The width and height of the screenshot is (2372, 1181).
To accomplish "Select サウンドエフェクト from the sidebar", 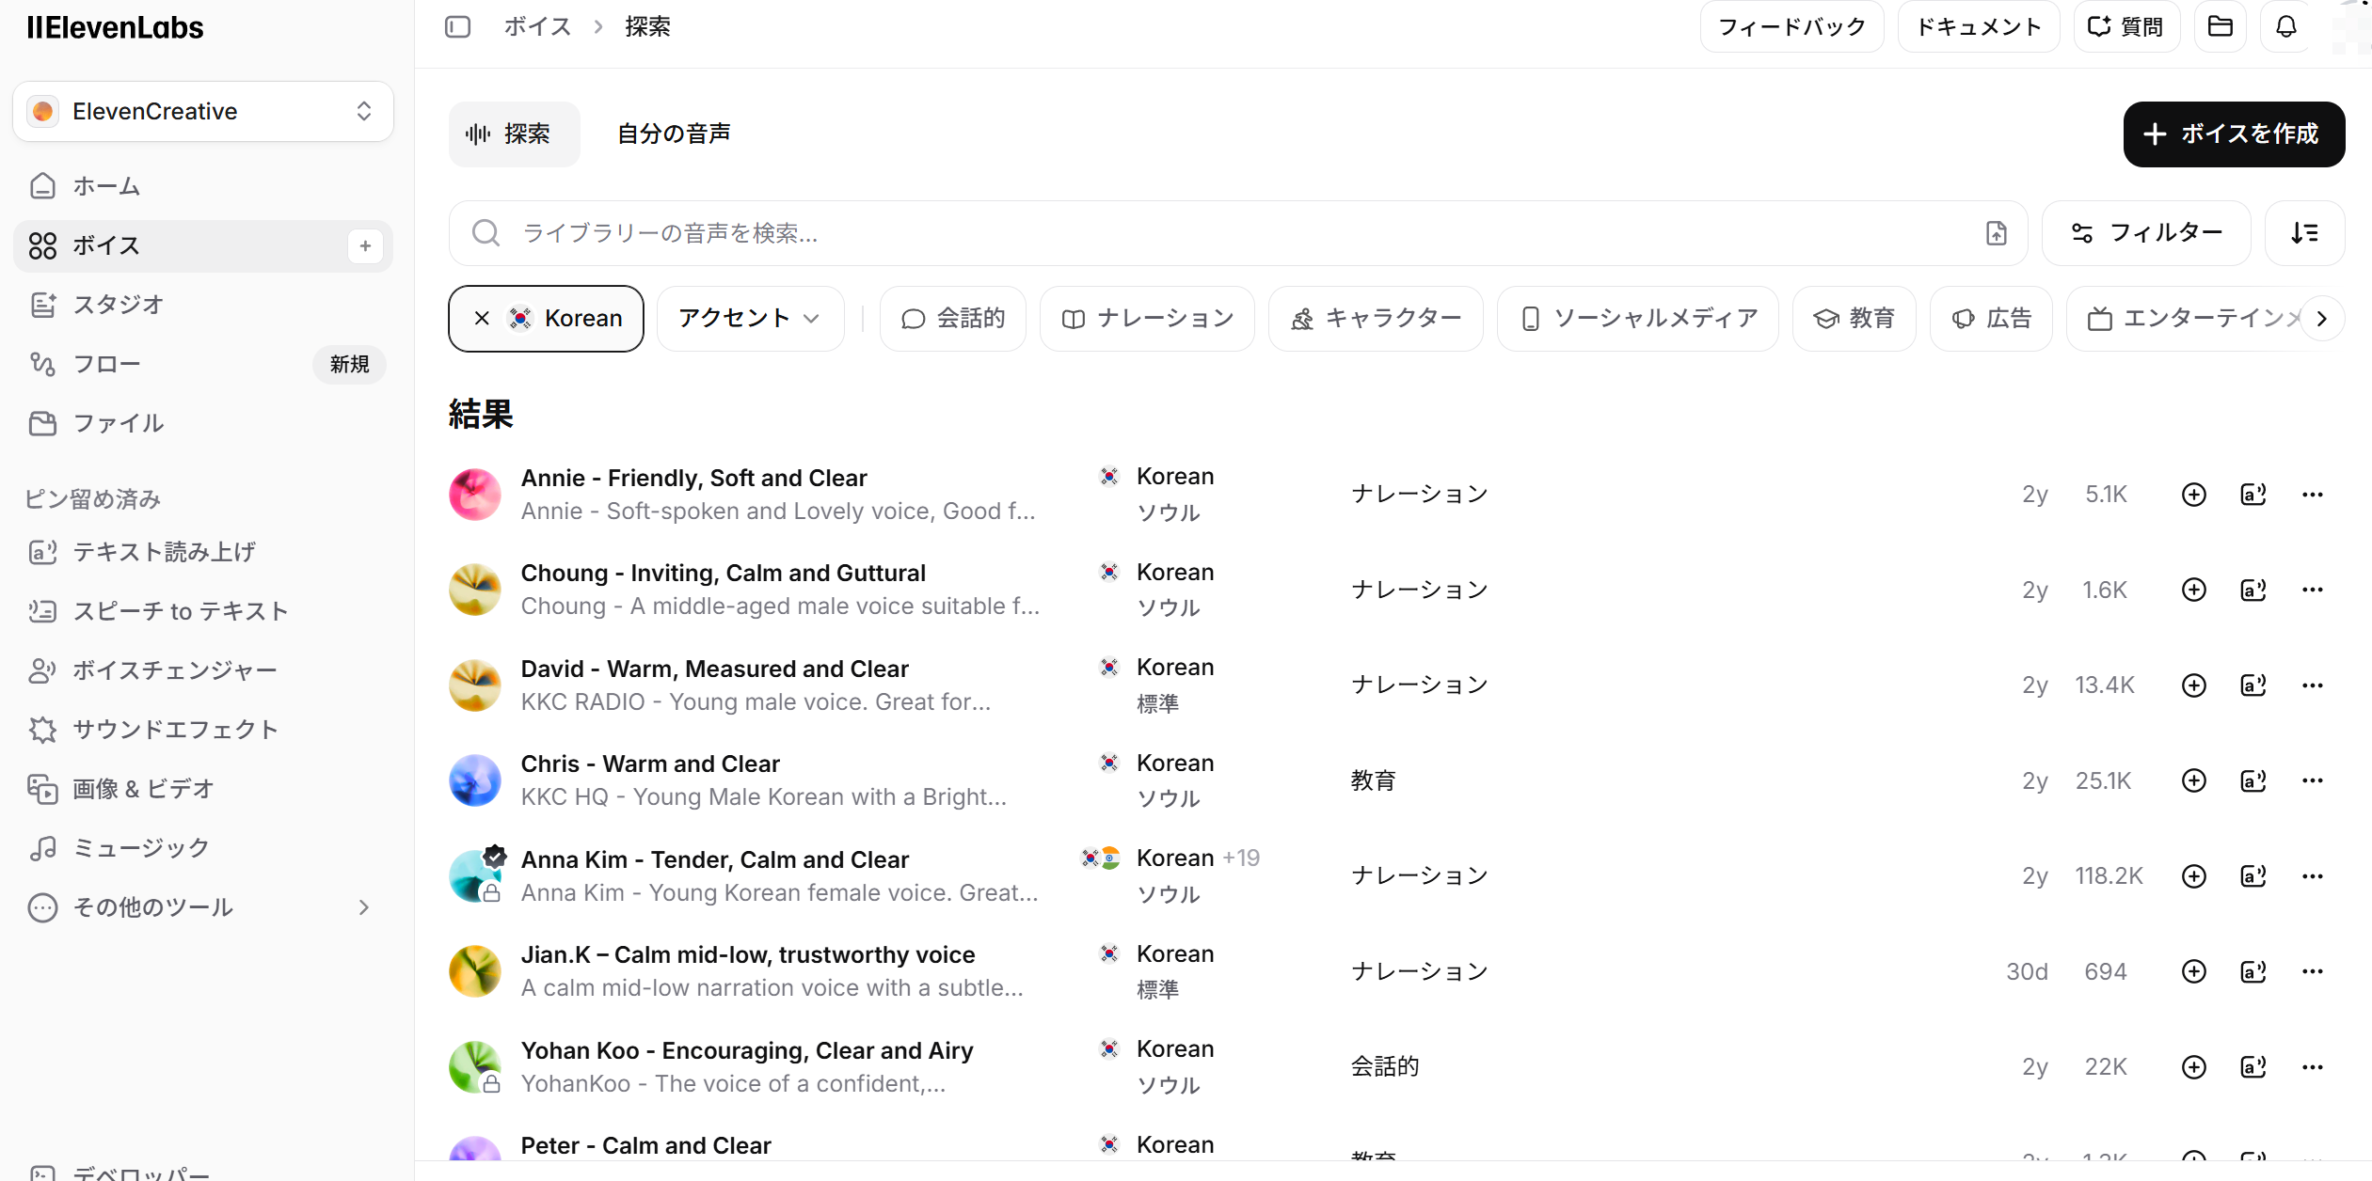I will click(175, 729).
